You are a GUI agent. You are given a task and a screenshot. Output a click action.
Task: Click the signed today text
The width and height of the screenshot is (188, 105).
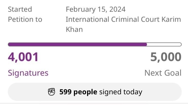pos(121,92)
